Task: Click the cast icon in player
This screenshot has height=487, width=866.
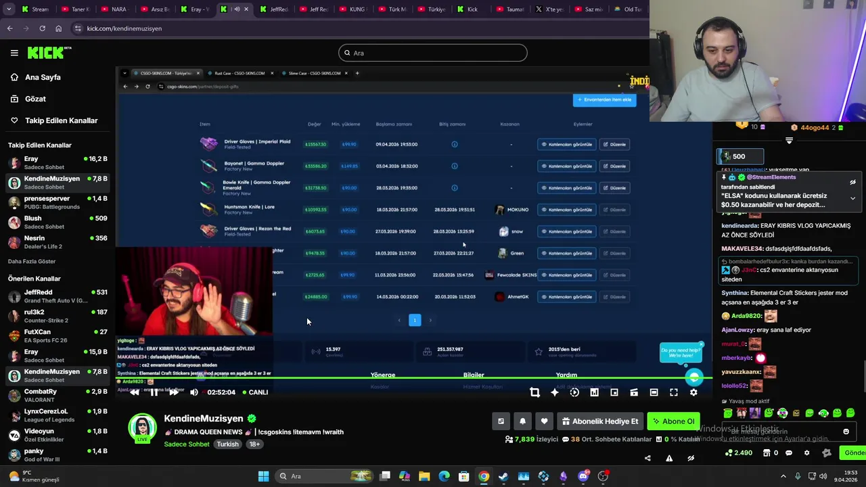Action: (x=634, y=392)
